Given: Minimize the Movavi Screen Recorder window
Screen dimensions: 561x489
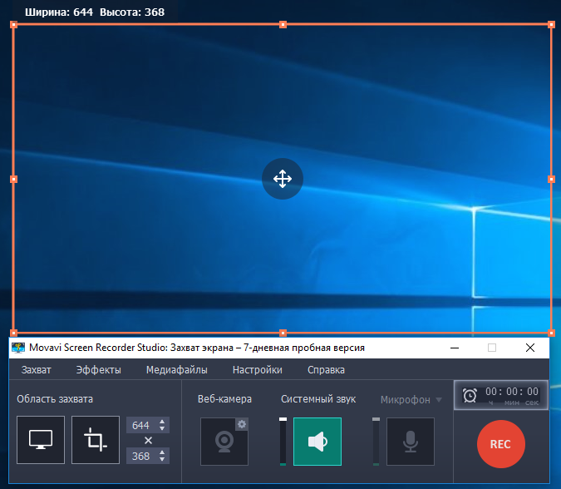Looking at the screenshot, I should pyautogui.click(x=455, y=348).
